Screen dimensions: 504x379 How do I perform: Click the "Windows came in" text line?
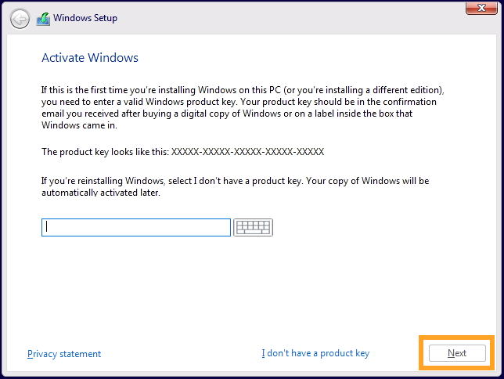pyautogui.click(x=77, y=125)
